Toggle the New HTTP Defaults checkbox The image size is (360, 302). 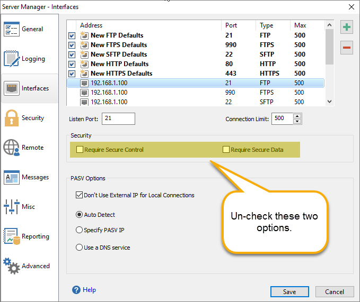click(72, 64)
